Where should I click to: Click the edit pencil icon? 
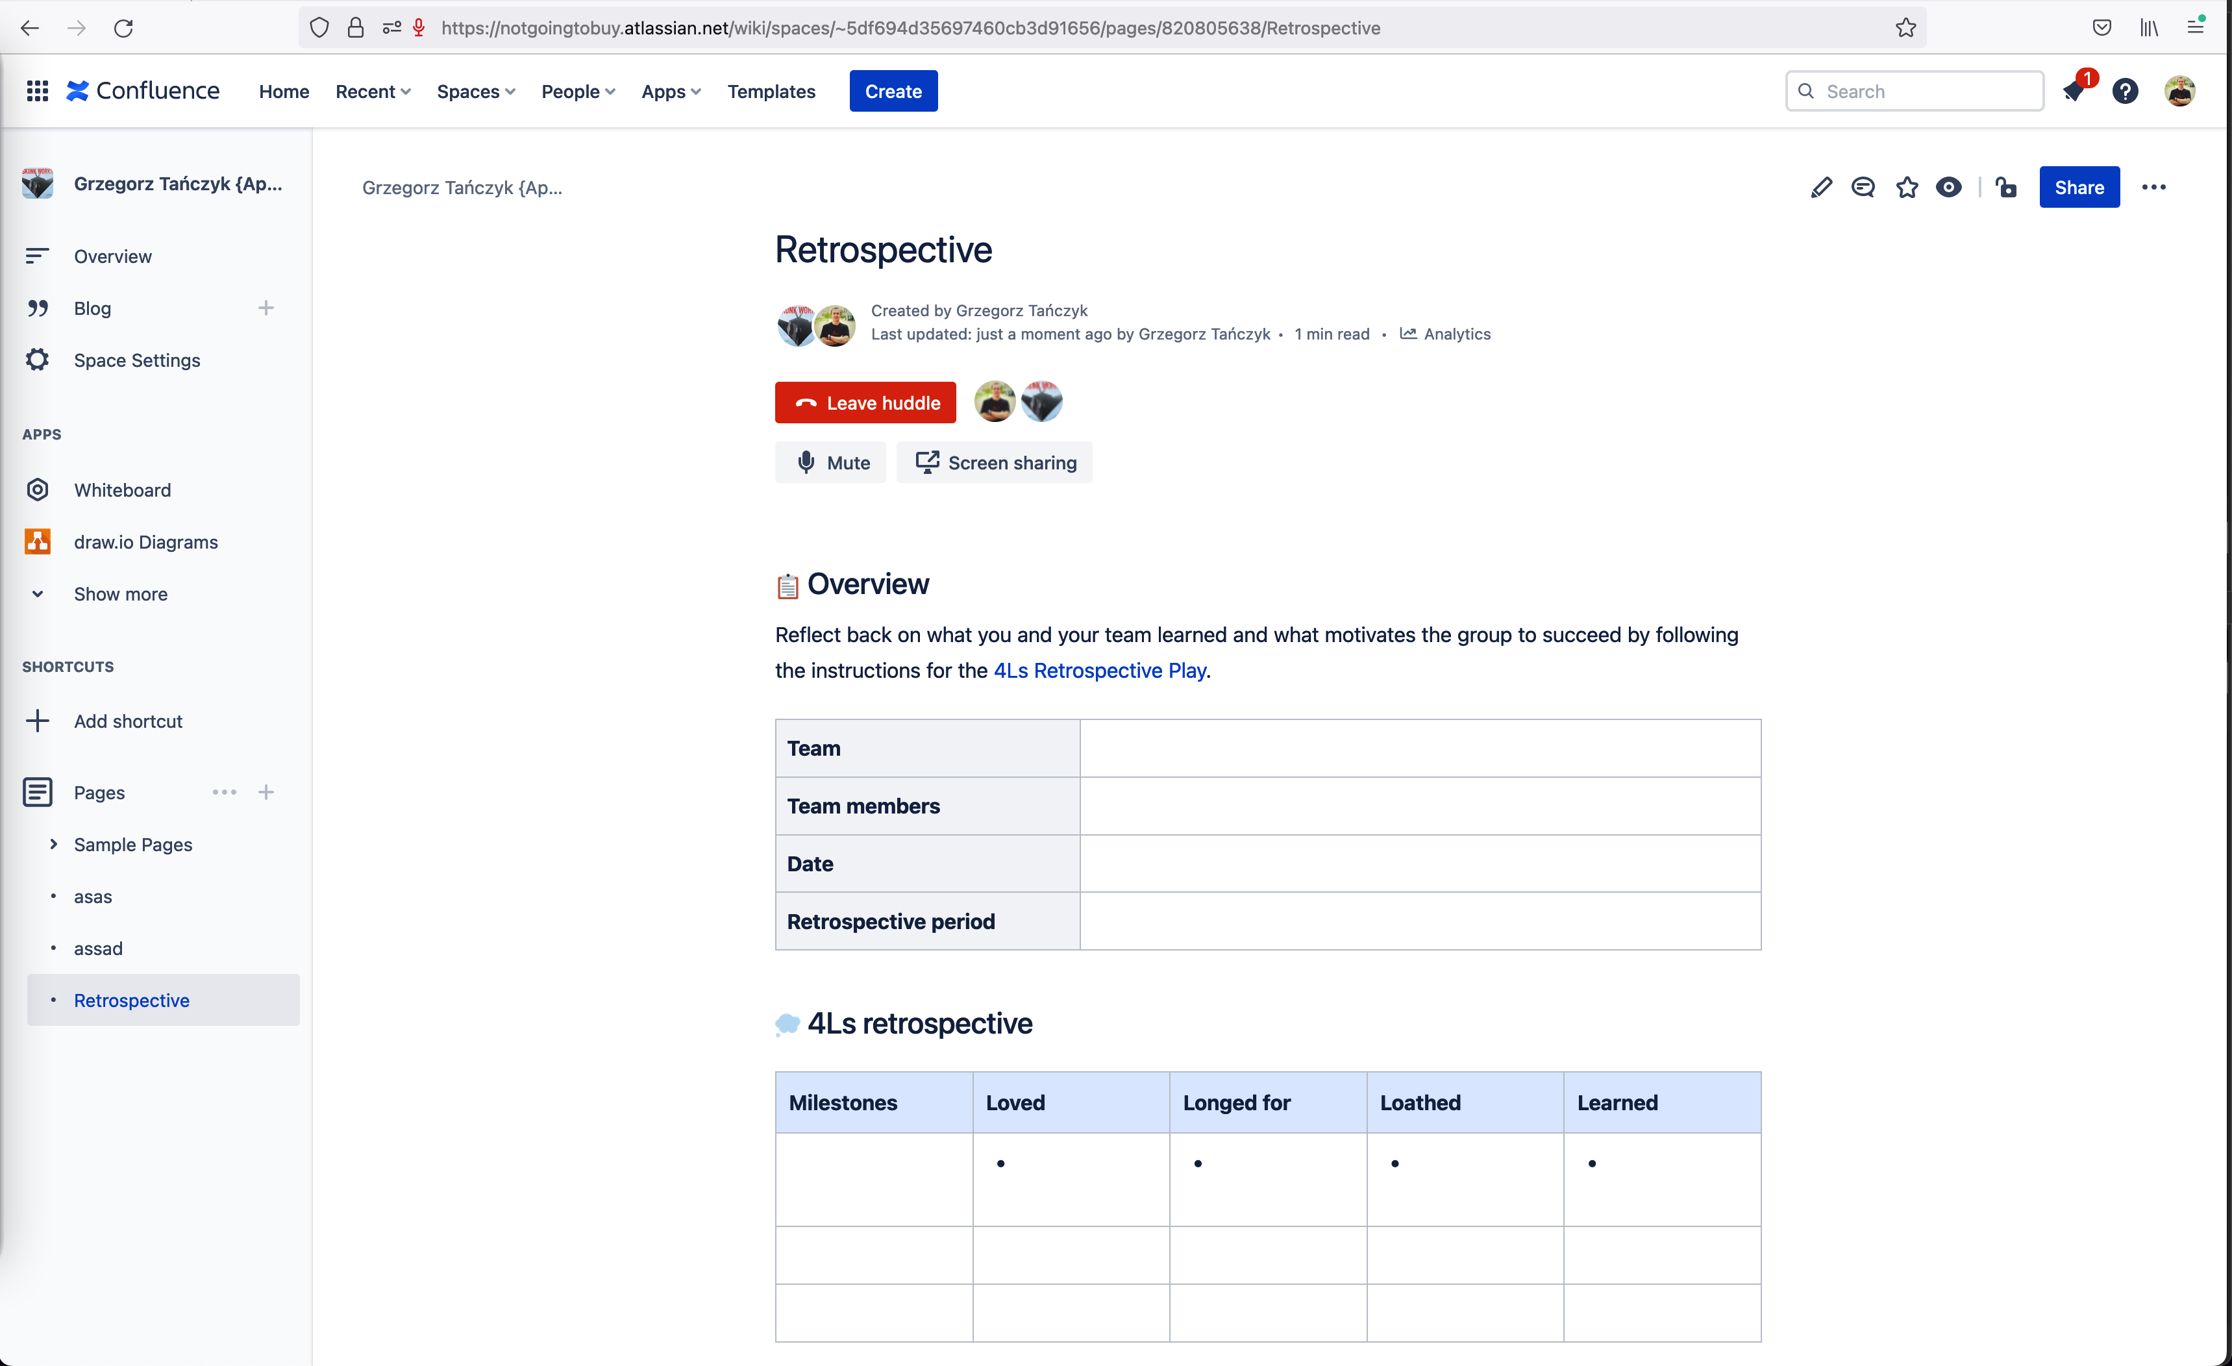click(1821, 188)
